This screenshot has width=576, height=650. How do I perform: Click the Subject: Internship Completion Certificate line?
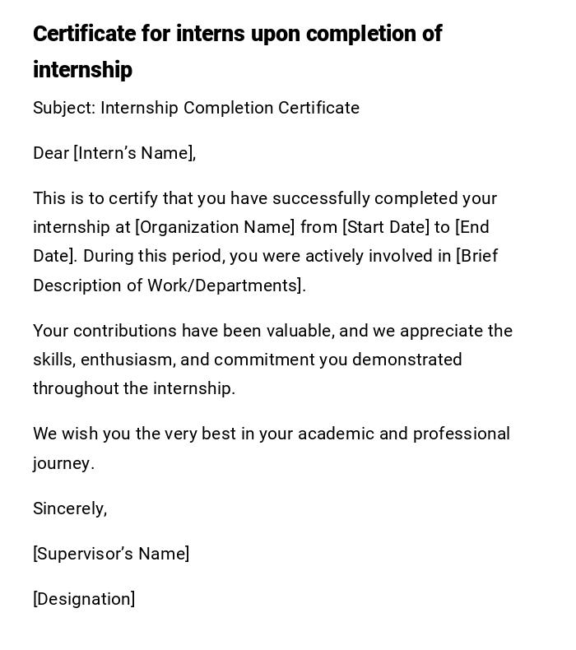196,108
